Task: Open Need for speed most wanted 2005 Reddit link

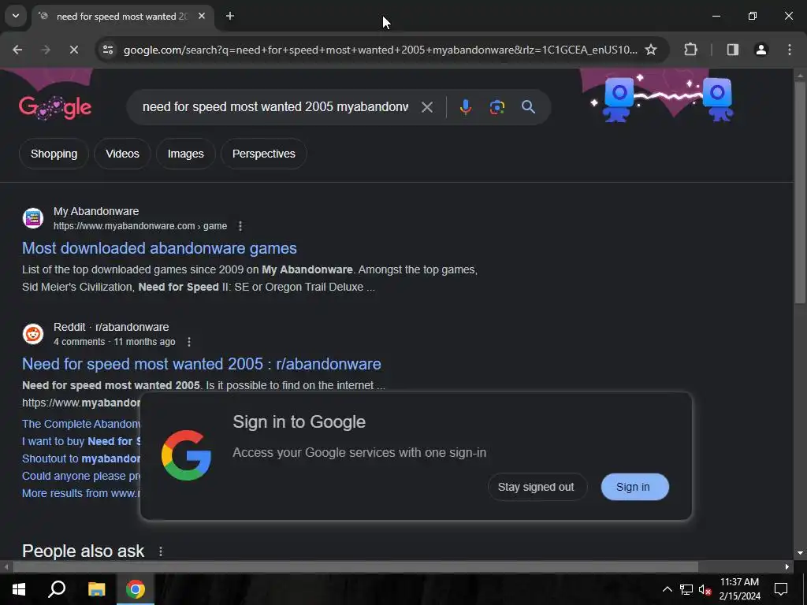Action: (202, 364)
